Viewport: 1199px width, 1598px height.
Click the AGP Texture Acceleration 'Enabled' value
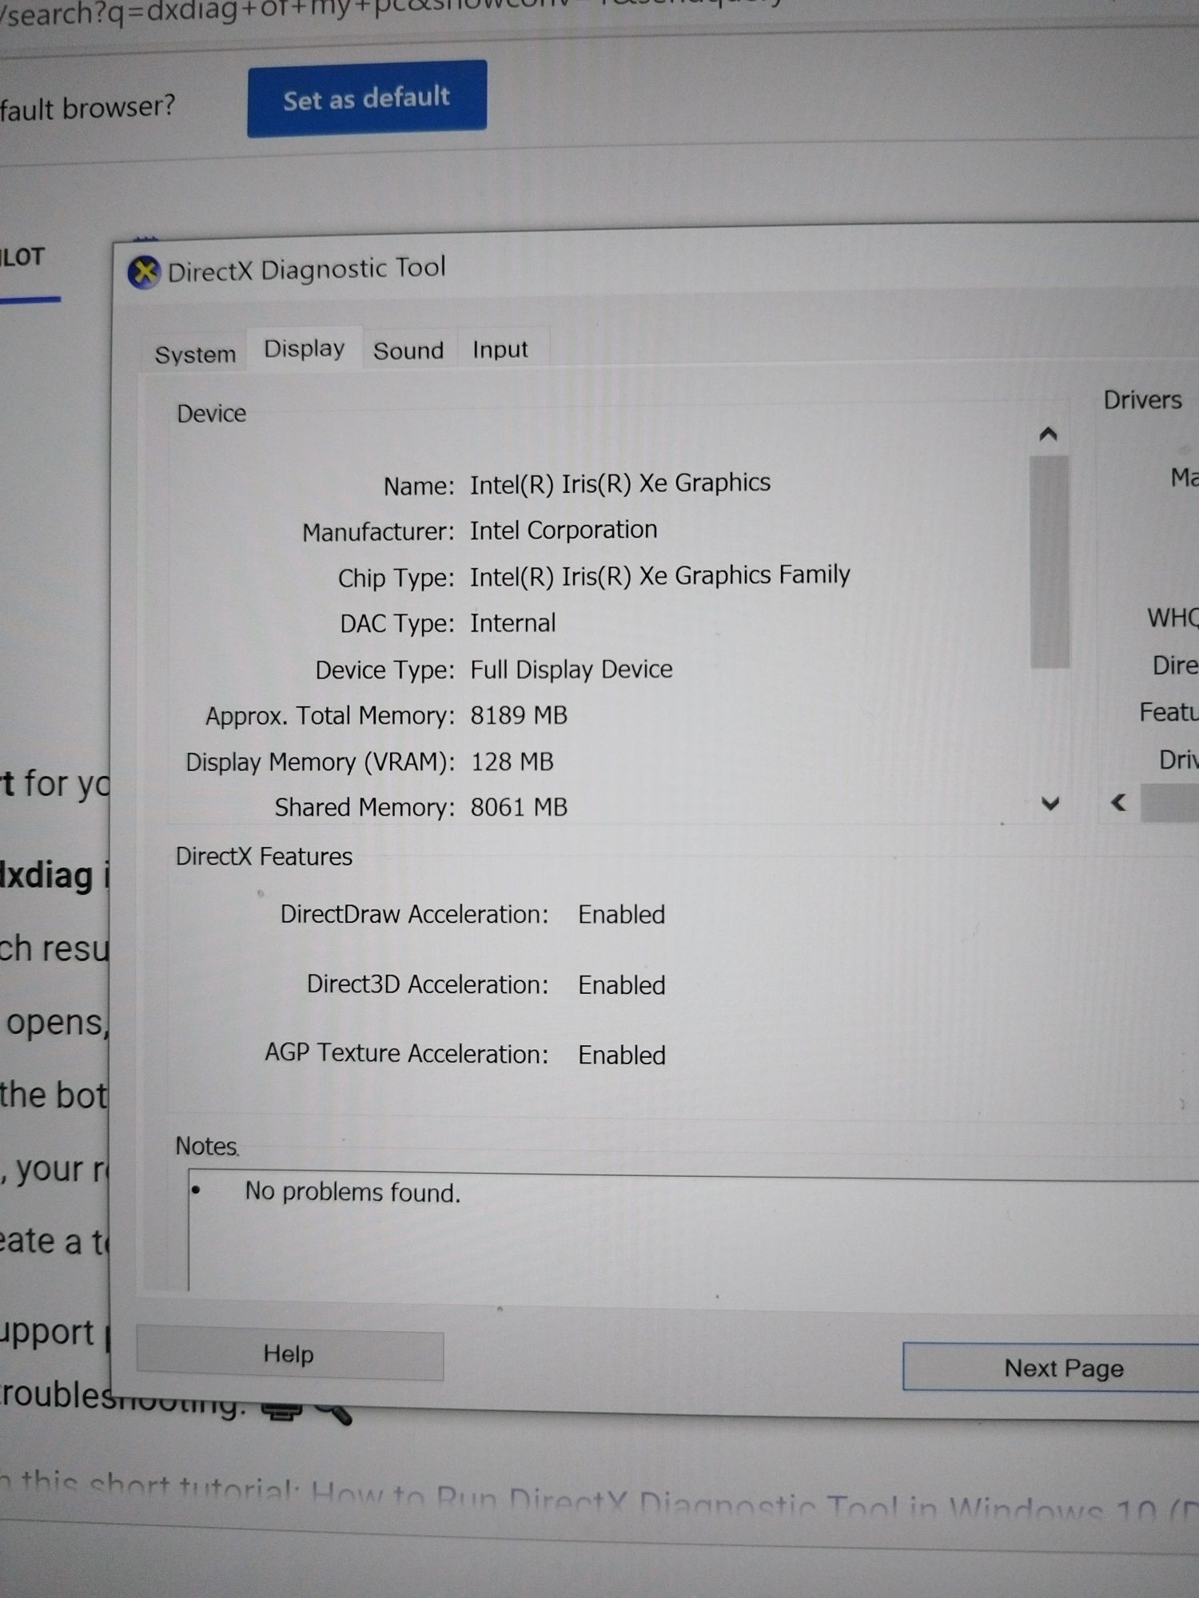click(x=622, y=1055)
